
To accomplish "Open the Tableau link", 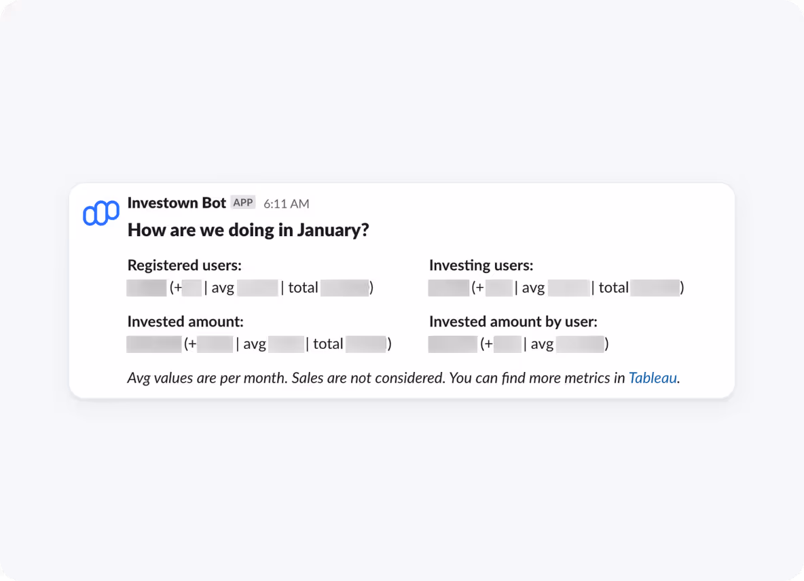I will 653,377.
